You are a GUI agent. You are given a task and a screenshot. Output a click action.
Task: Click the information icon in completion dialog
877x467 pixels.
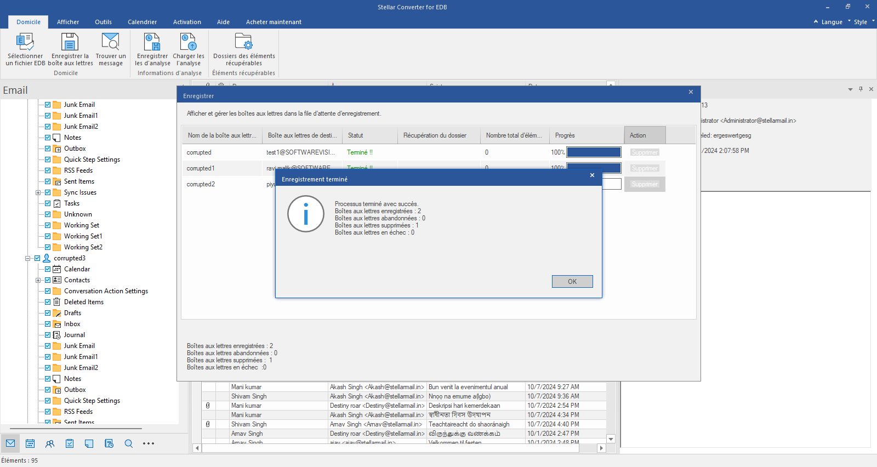pos(306,214)
